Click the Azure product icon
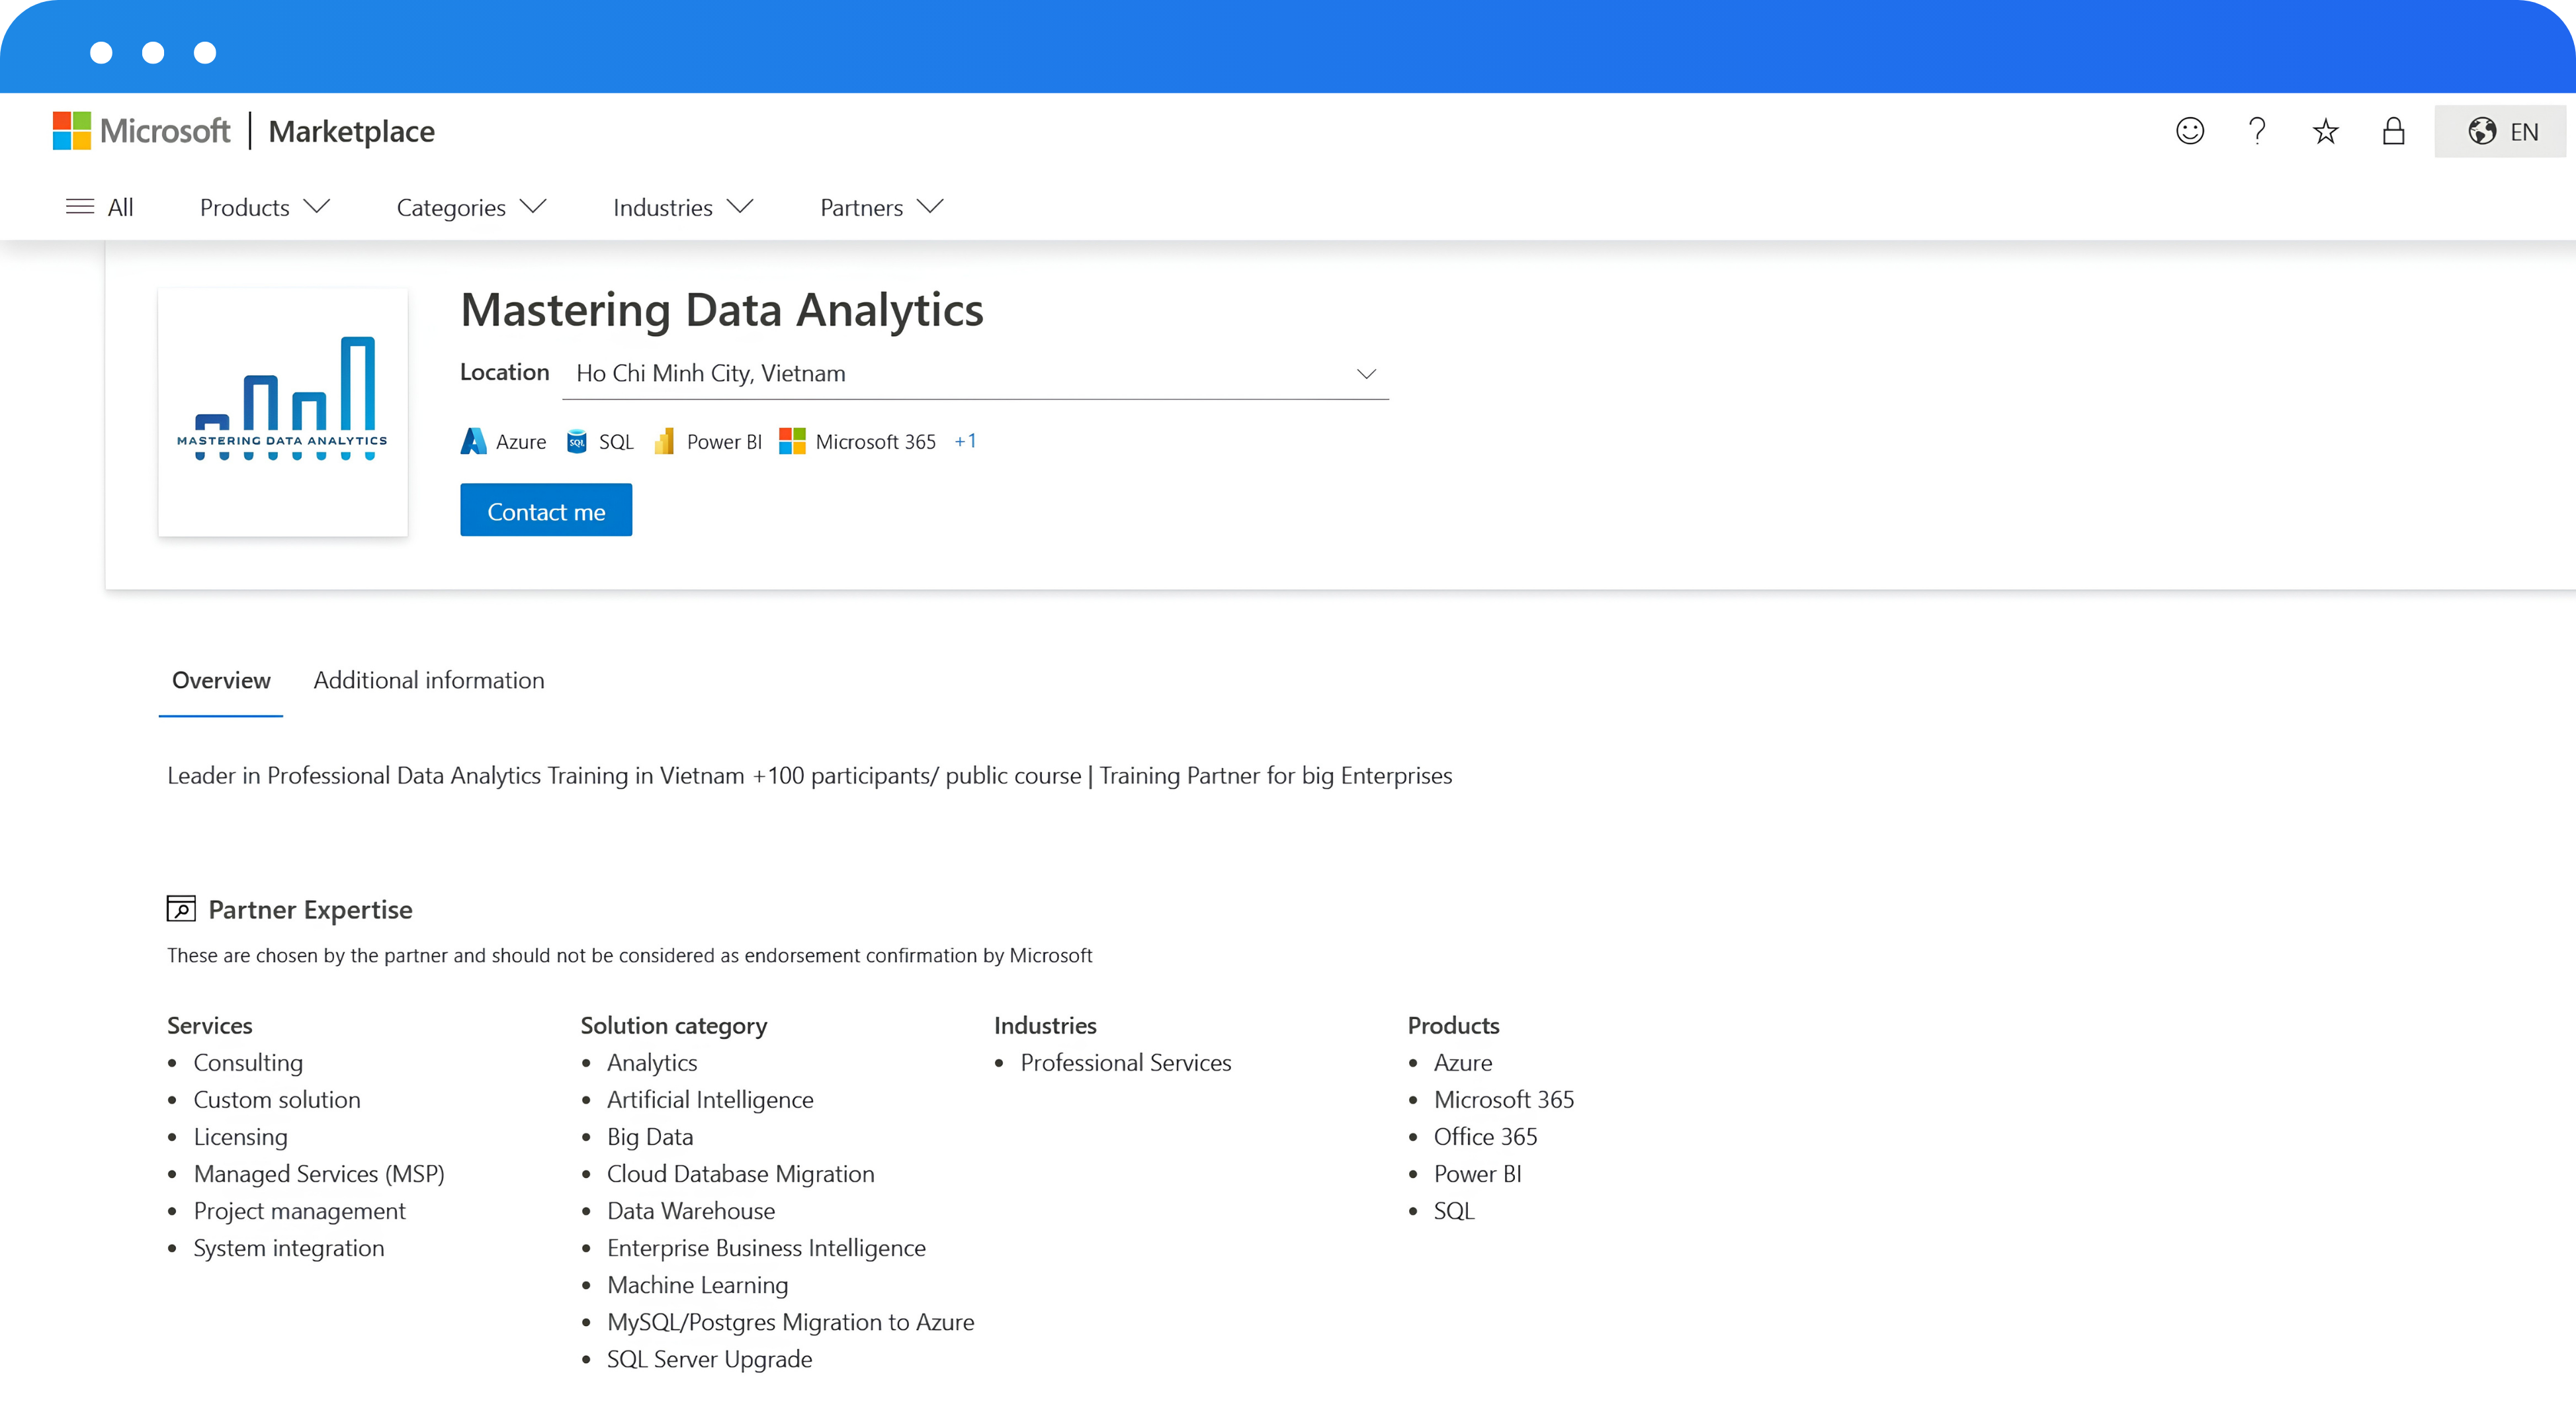This screenshot has width=2576, height=1420. [473, 441]
